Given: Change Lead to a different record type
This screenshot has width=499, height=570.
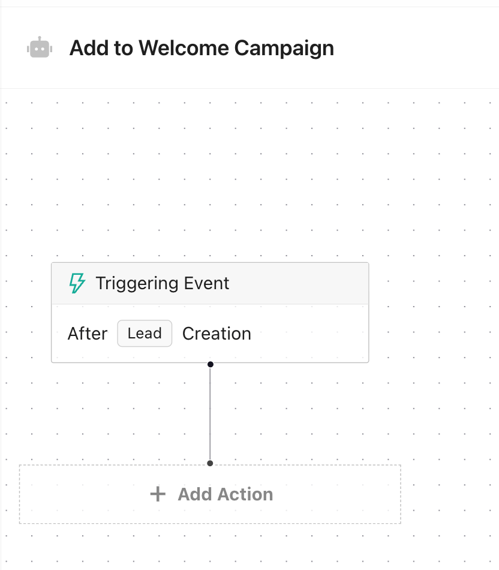Looking at the screenshot, I should click(144, 334).
